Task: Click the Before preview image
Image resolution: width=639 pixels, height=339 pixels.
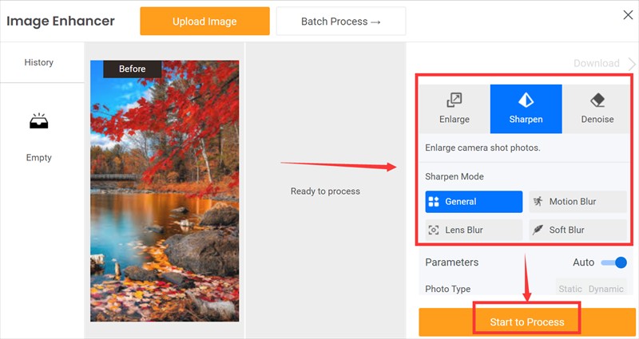Action: click(165, 191)
